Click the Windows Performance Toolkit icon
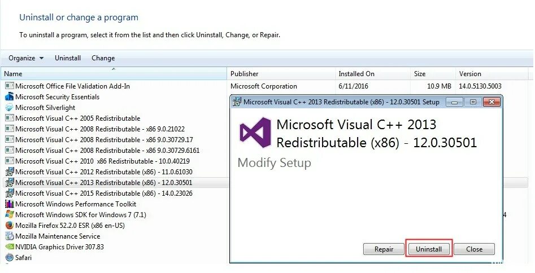 coord(9,204)
